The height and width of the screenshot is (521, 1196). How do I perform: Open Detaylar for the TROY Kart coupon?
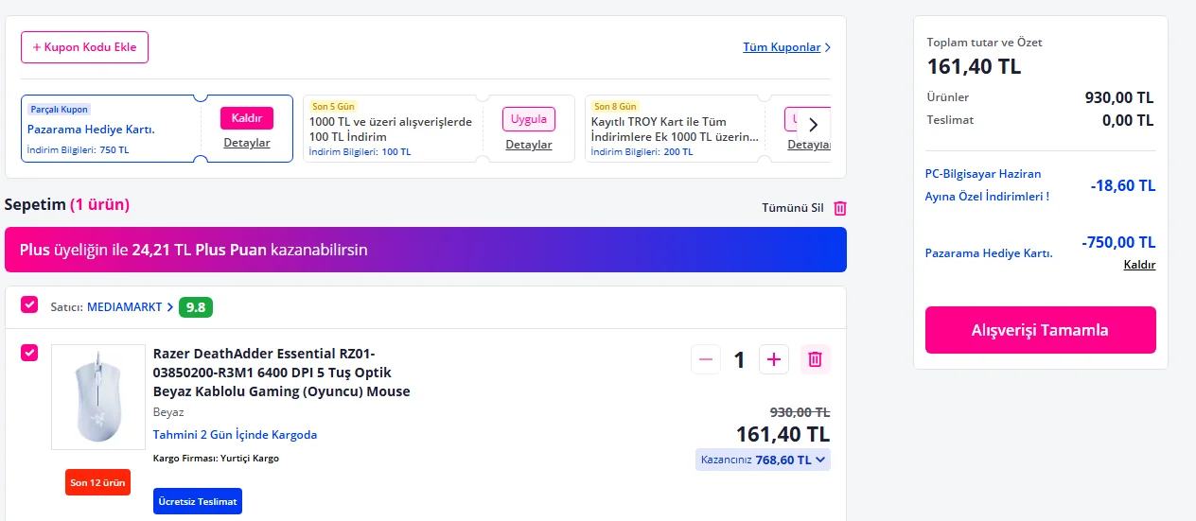click(809, 145)
